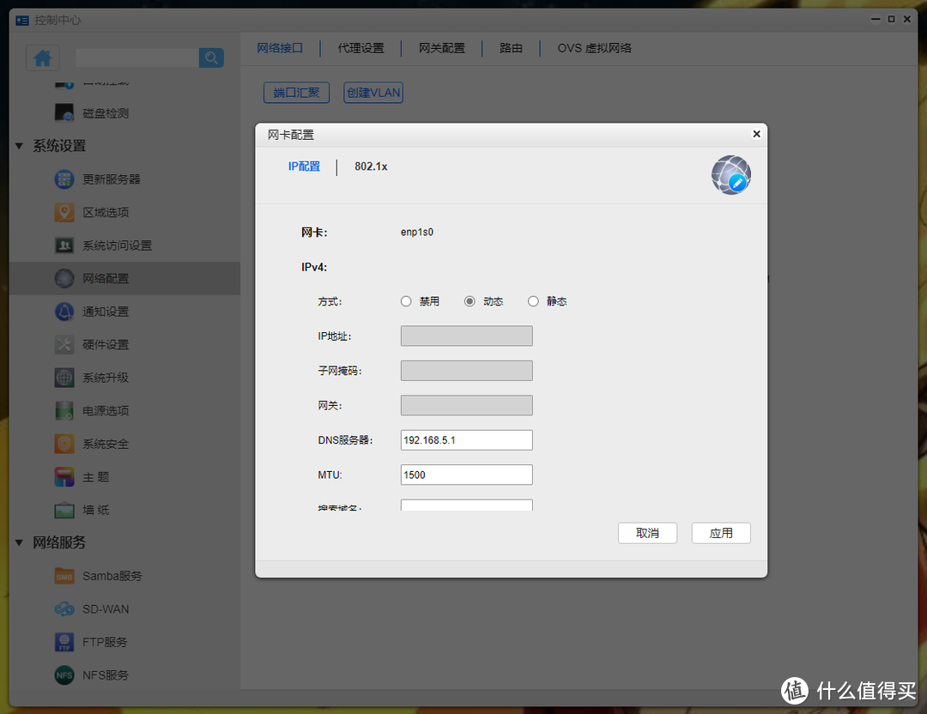This screenshot has height=714, width=927.
Task: Select the 硬件设置 icon in sidebar
Action: pyautogui.click(x=64, y=344)
